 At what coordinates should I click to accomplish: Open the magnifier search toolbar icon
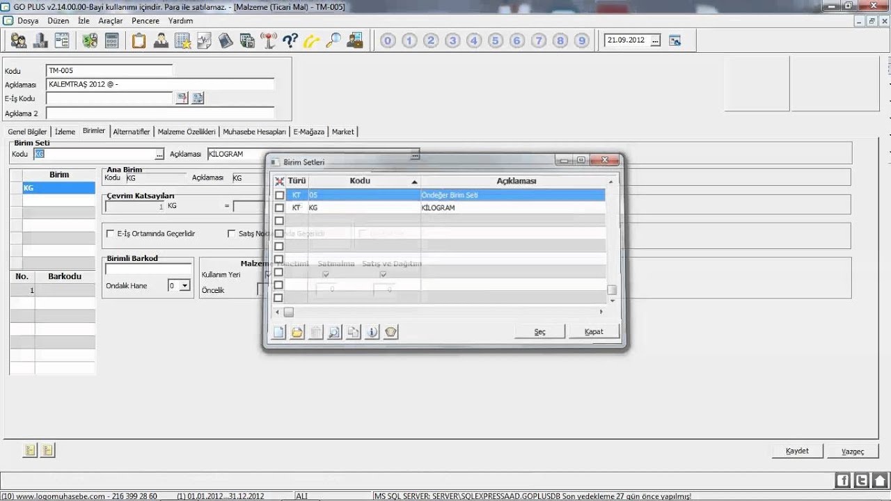(333, 40)
